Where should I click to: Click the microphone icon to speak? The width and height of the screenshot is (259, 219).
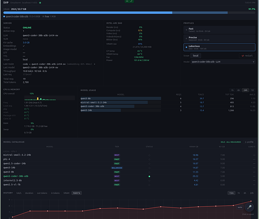pos(249,207)
